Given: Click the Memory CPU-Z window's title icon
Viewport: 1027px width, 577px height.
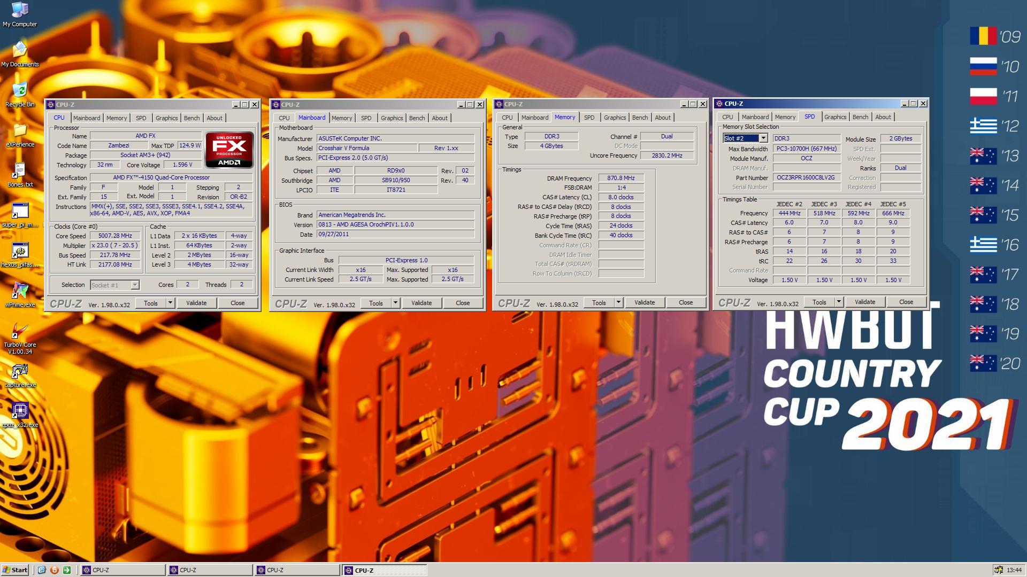Looking at the screenshot, I should coord(500,104).
